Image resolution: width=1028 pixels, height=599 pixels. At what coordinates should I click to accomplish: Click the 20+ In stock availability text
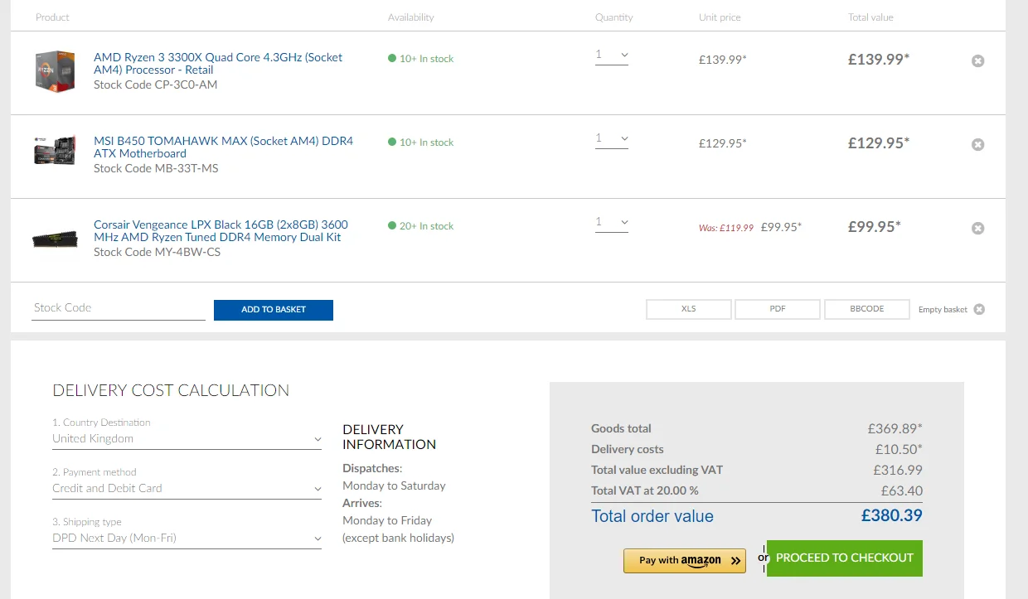click(426, 226)
